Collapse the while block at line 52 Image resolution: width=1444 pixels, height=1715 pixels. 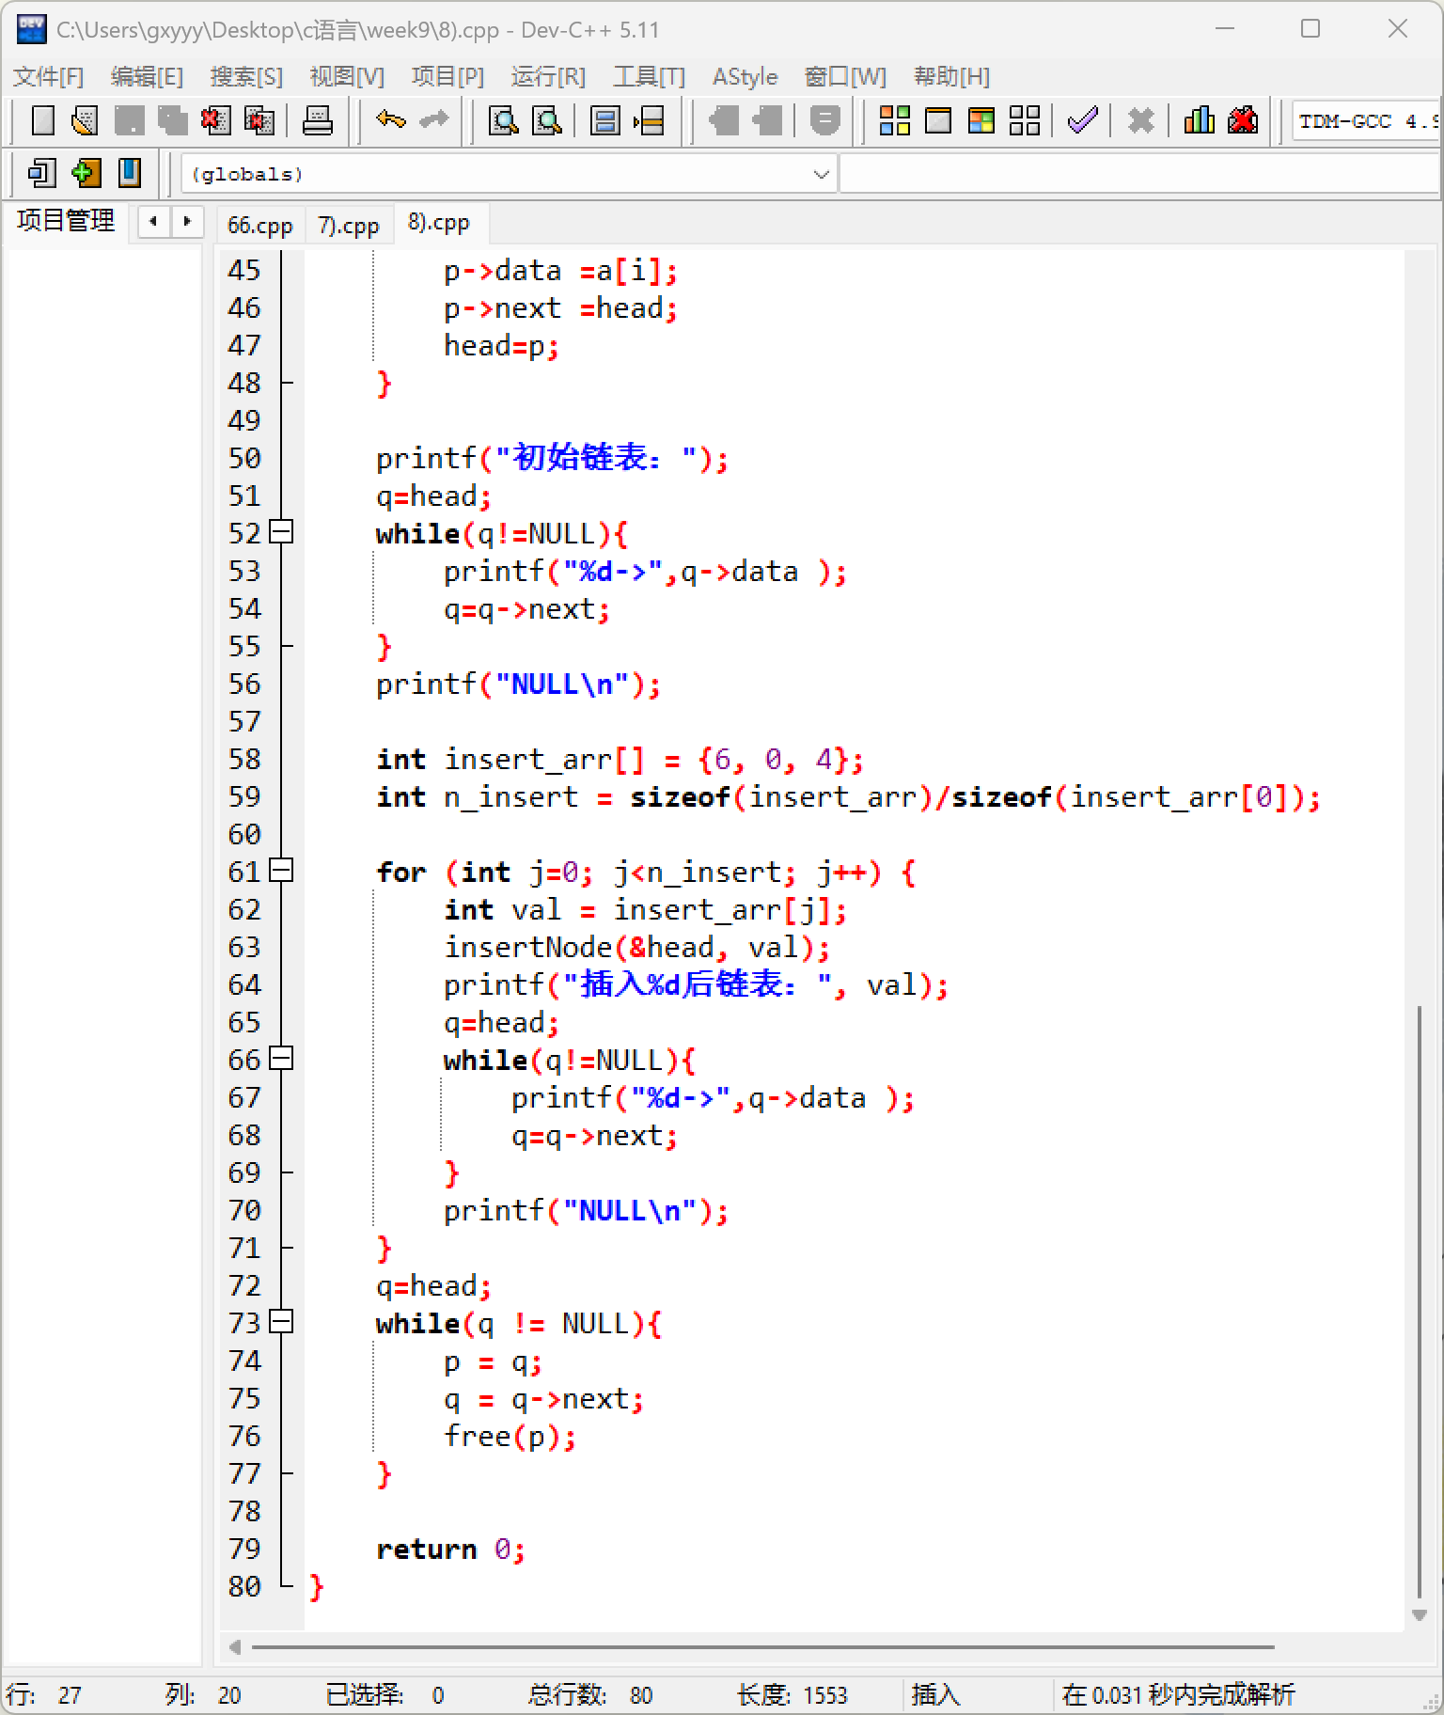pyautogui.click(x=281, y=532)
